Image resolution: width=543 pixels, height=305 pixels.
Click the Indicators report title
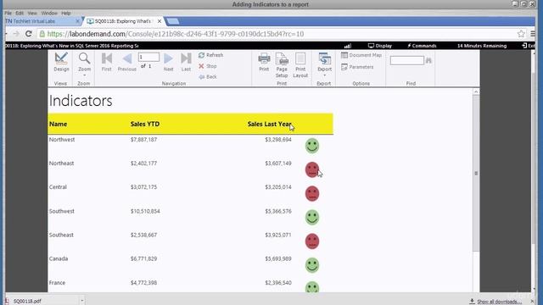[81, 101]
